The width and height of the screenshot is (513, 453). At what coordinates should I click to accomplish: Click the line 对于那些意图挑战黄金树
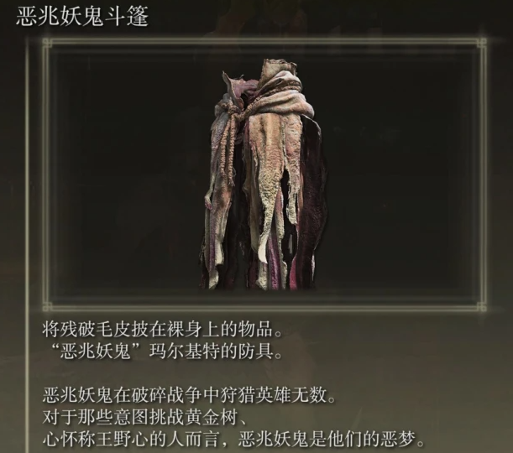pos(144,417)
